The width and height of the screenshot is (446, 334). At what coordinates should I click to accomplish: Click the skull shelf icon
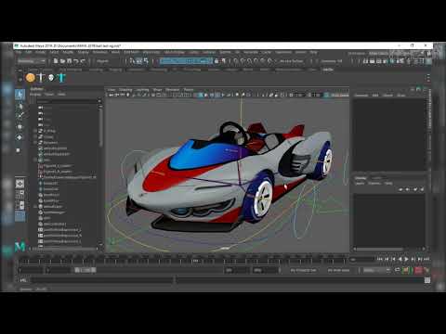(51, 78)
